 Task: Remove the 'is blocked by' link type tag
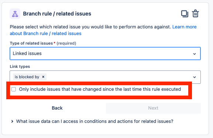[x=43, y=77]
